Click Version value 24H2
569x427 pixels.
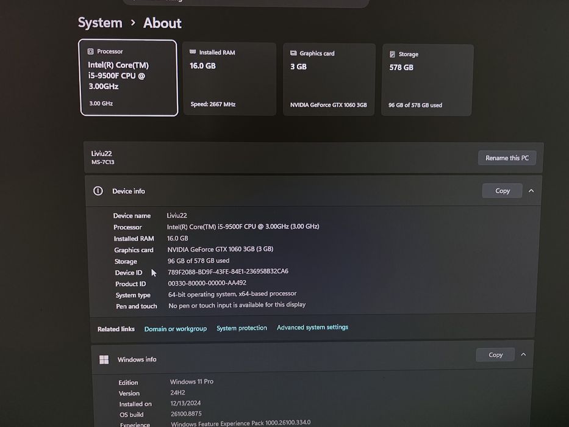pos(177,392)
